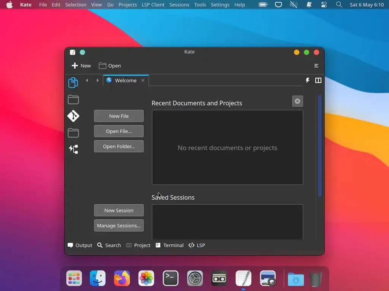This screenshot has width=389, height=291.
Task: Click the Manage Sessions... button
Action: pos(119,225)
